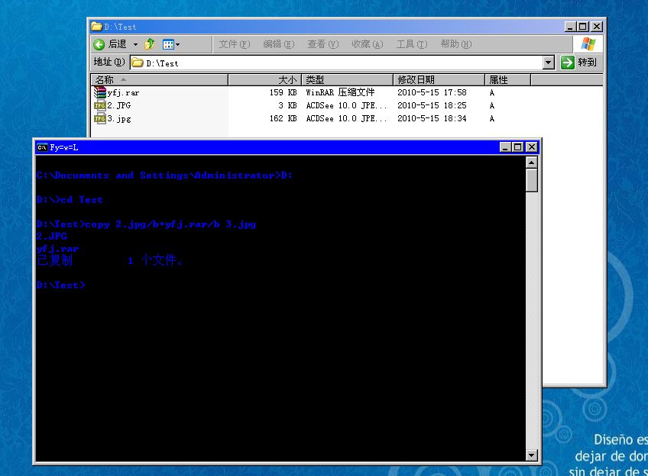Click the date 2010-5-15 18:34
The width and height of the screenshot is (648, 476).
(432, 118)
